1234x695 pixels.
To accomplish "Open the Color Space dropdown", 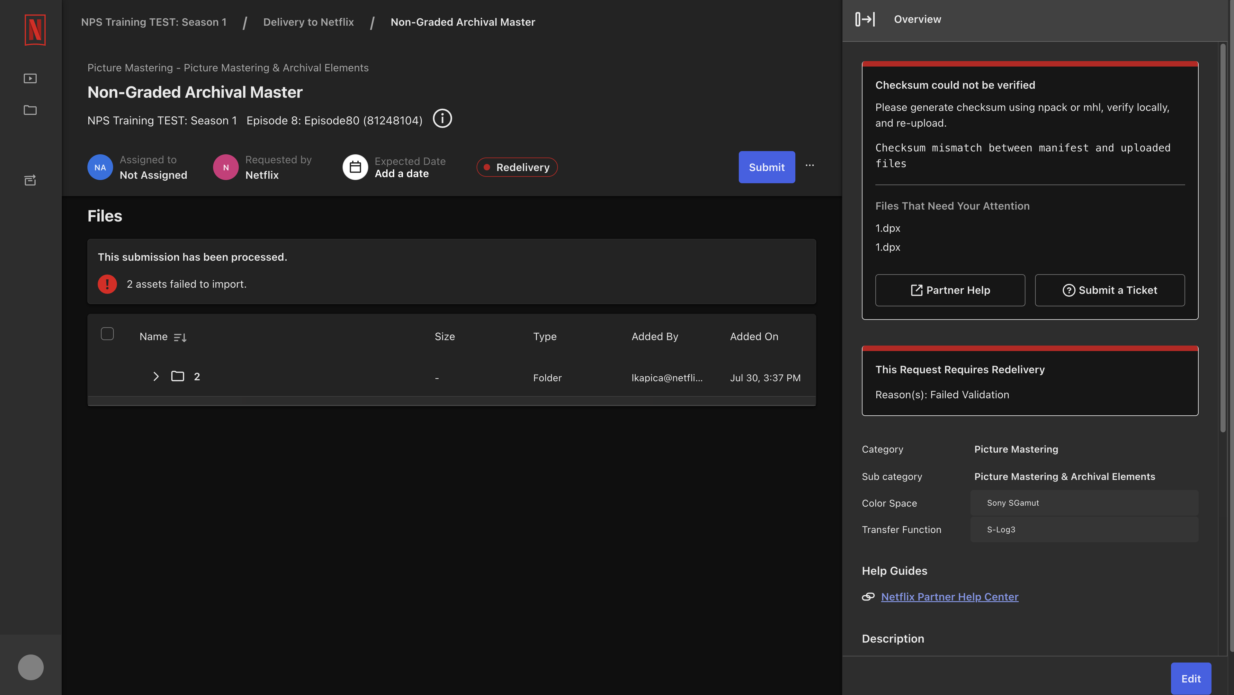I will (1085, 503).
